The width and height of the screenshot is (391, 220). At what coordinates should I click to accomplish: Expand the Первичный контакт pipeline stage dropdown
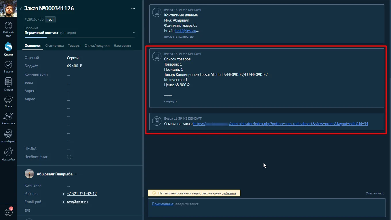pyautogui.click(x=133, y=33)
